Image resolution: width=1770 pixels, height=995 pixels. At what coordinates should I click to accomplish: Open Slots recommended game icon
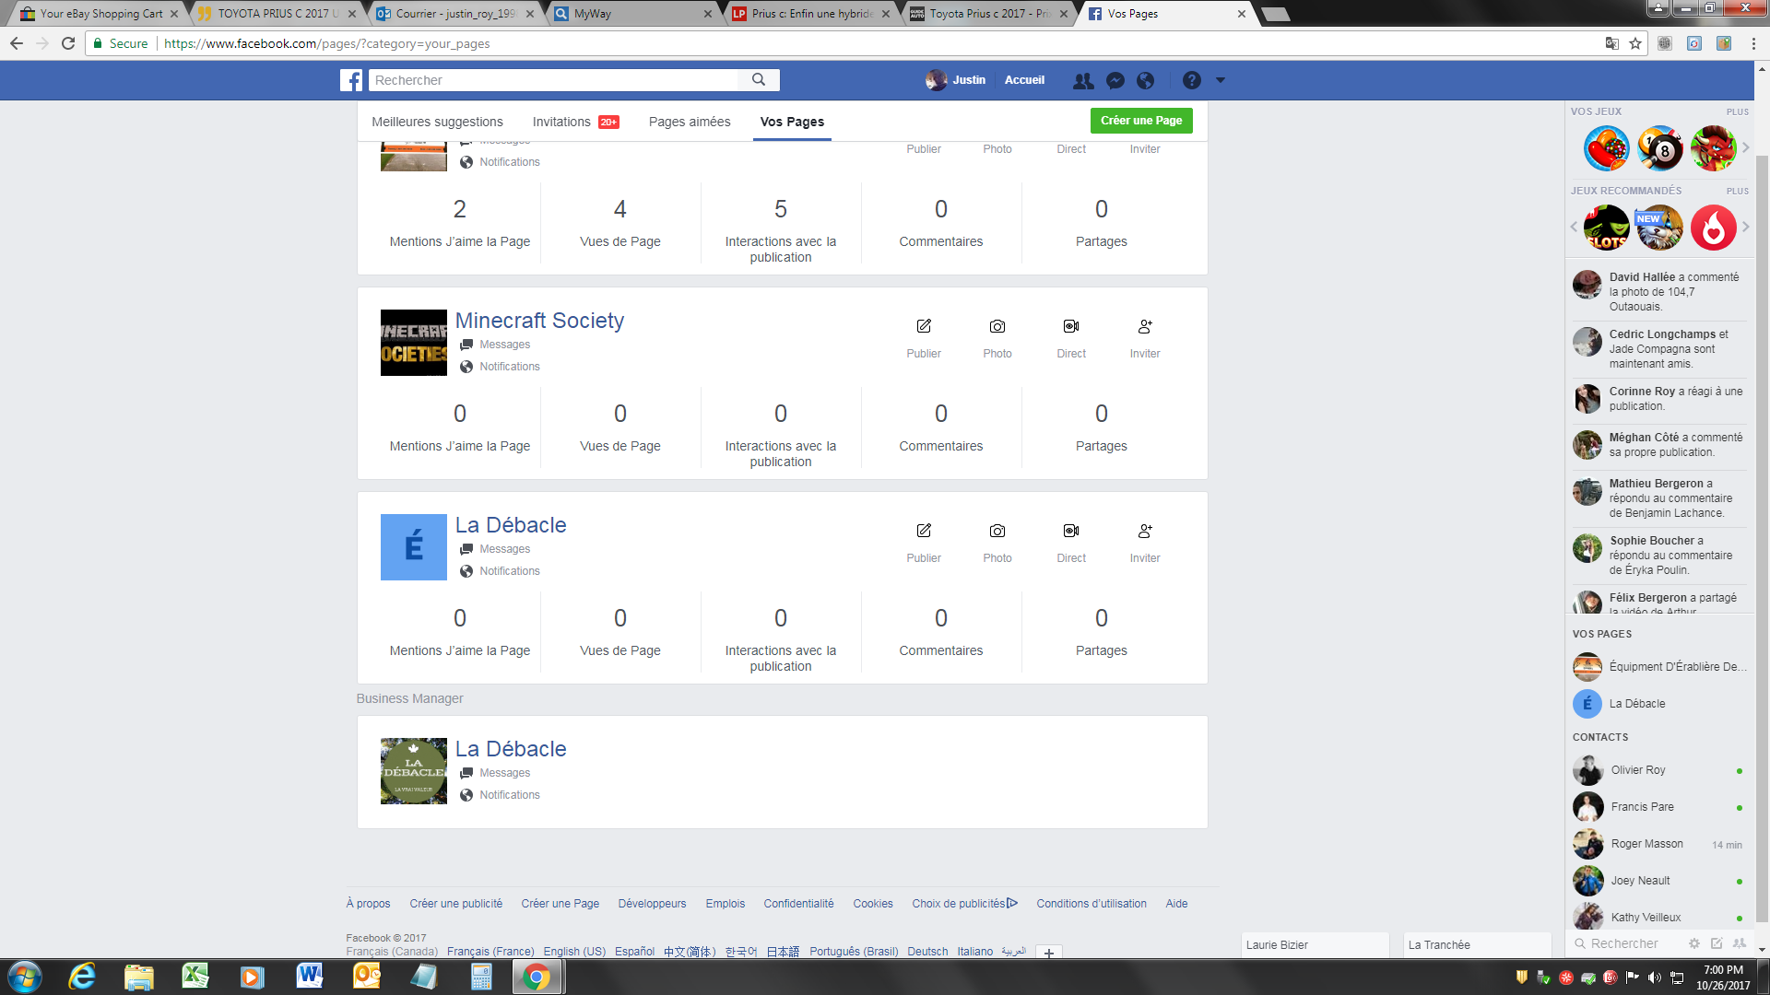point(1607,228)
